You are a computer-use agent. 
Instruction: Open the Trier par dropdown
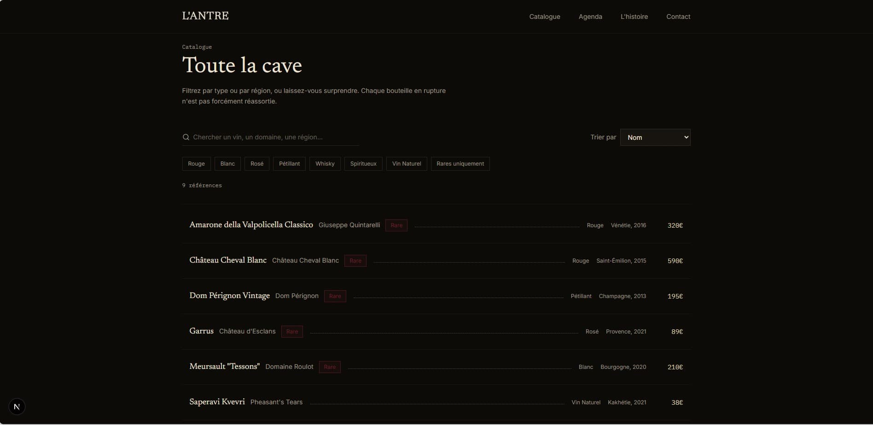[x=655, y=137]
